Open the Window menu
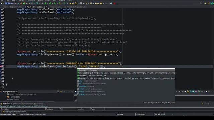Screen dimensions: 214x120 [x=62, y=1]
